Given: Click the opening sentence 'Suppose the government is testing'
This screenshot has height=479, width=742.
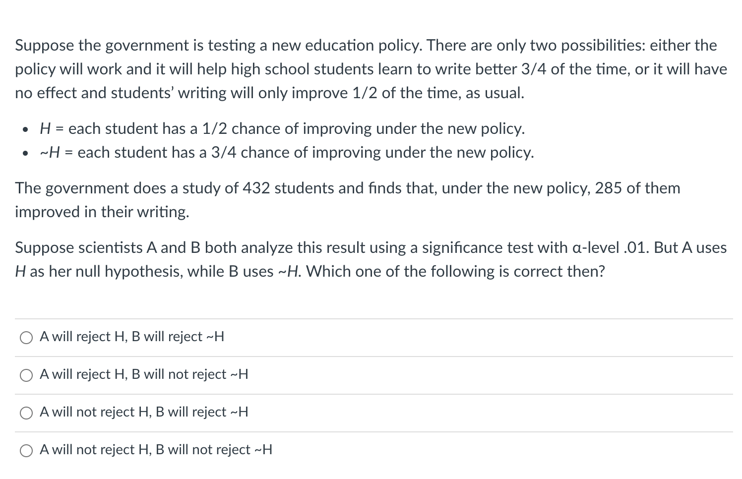Looking at the screenshot, I should coord(134,46).
